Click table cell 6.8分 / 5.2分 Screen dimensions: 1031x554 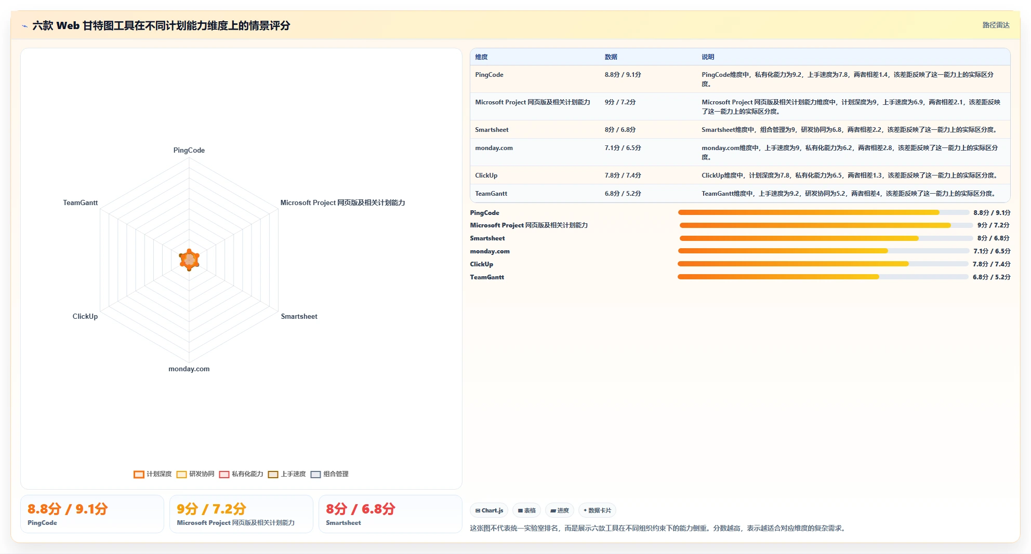(623, 194)
